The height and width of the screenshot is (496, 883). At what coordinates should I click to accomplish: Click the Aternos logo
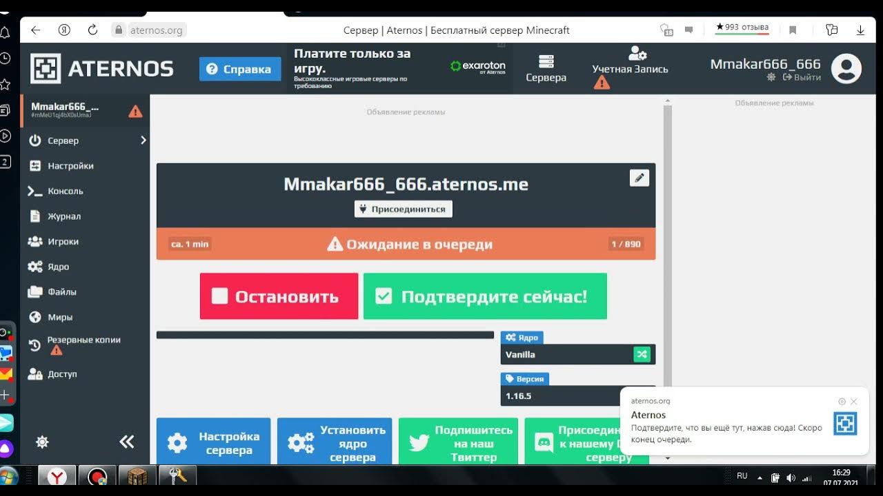click(102, 69)
